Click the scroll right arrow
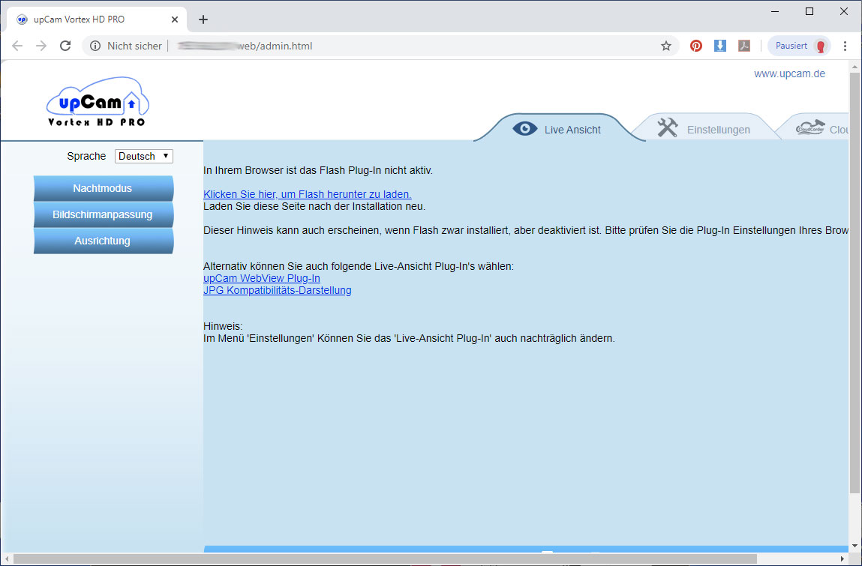 point(843,559)
